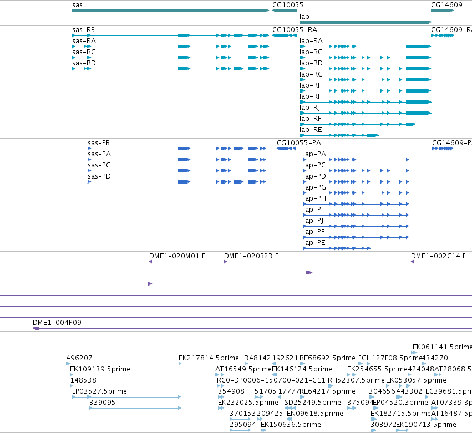Select EST EK182715.5prime

tap(400, 414)
